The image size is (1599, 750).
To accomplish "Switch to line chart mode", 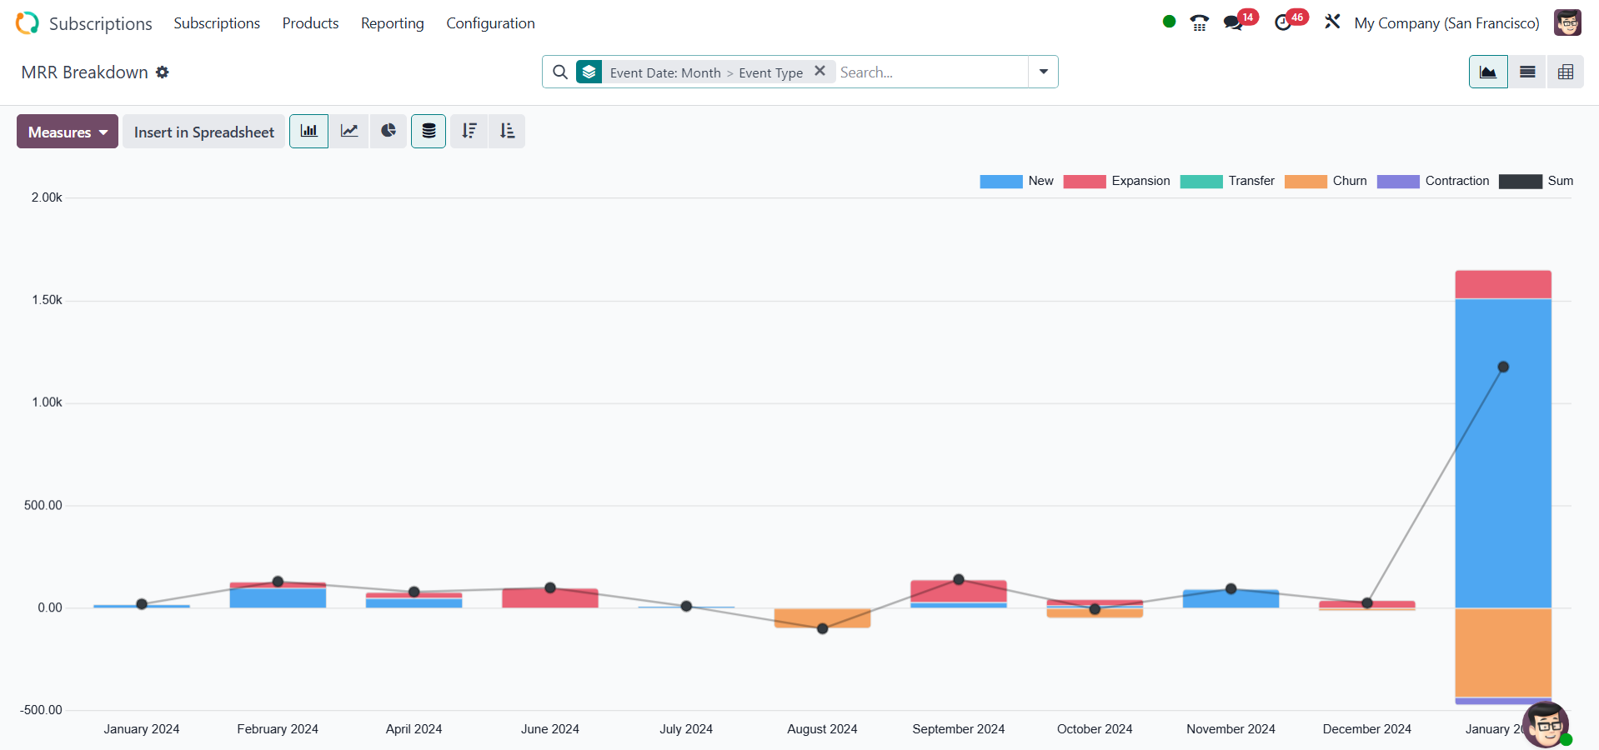I will tap(348, 132).
